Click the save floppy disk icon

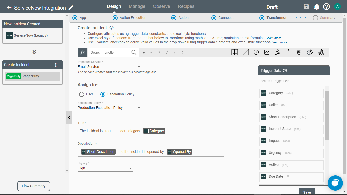click(x=306, y=7)
